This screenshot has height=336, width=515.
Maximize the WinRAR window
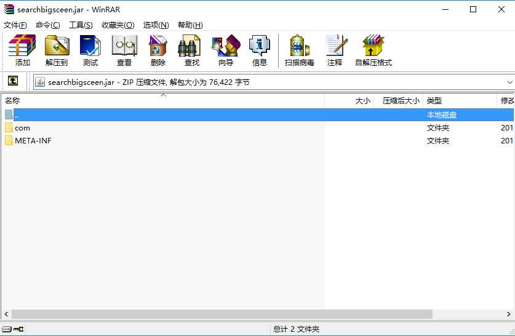click(x=473, y=9)
